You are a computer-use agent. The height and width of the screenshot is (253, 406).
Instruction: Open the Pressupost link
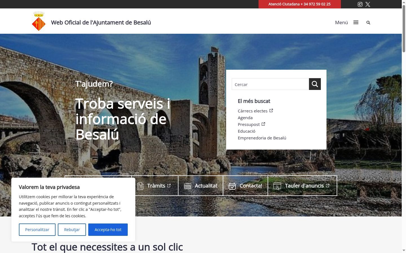[249, 124]
